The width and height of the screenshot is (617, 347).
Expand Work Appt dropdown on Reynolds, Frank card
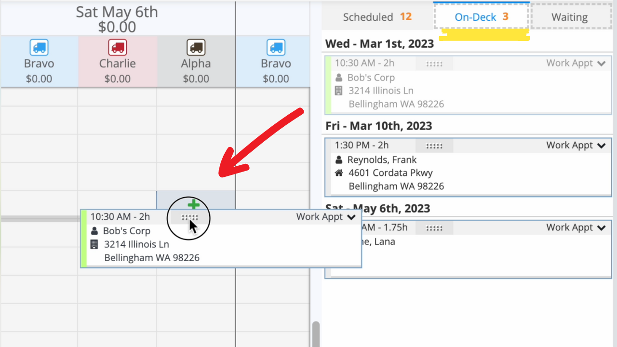click(601, 146)
